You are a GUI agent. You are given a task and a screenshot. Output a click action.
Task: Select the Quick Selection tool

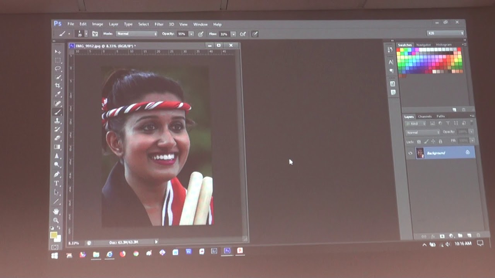coord(58,77)
